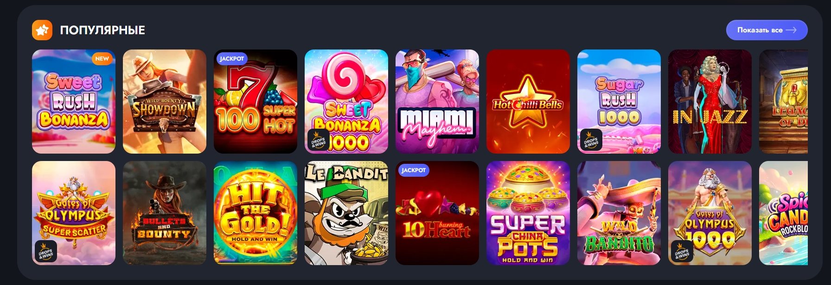
Task: Click Drops & Wins badge on Sugar Rush 1000
Action: (591, 140)
